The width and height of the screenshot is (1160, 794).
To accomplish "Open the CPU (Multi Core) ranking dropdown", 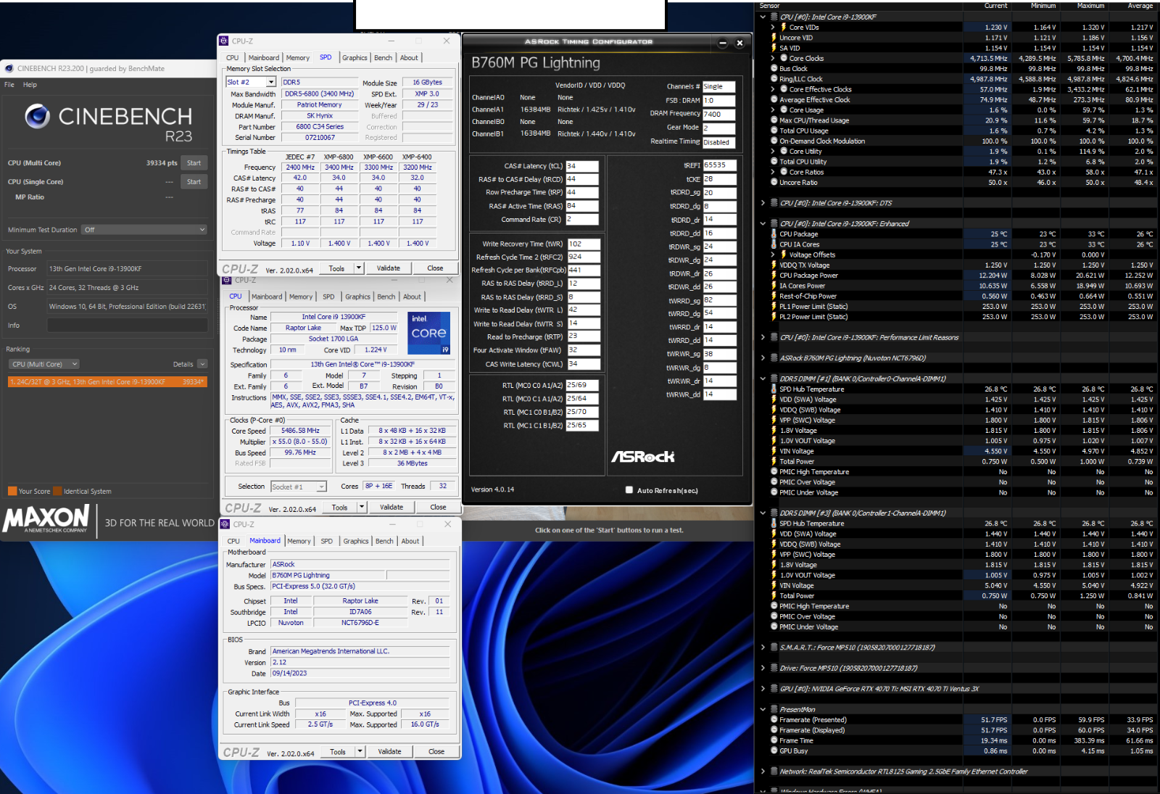I will tap(44, 364).
